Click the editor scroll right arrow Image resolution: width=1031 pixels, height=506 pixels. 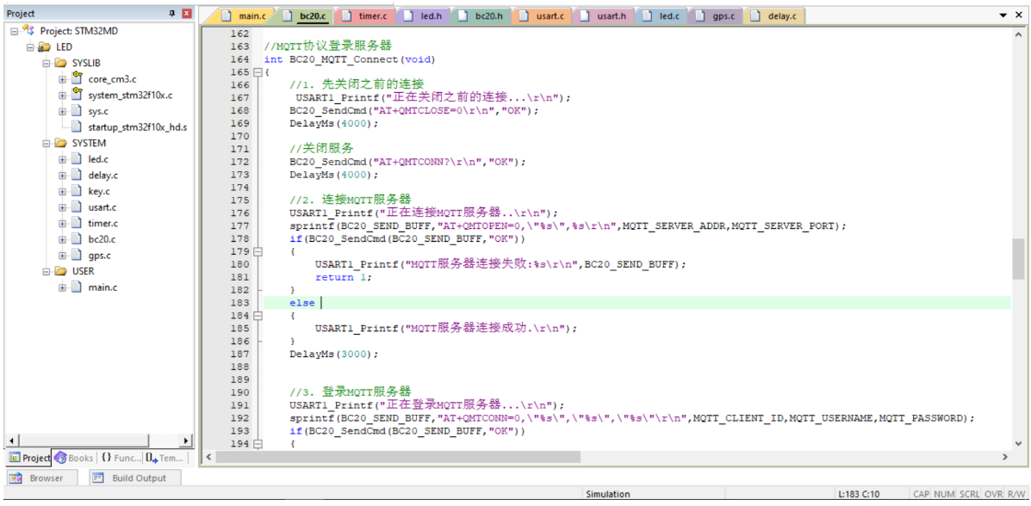[x=1004, y=457]
